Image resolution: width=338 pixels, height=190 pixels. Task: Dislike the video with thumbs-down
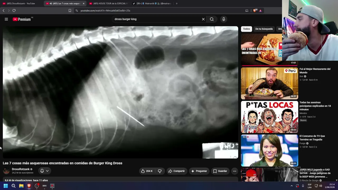(160, 171)
